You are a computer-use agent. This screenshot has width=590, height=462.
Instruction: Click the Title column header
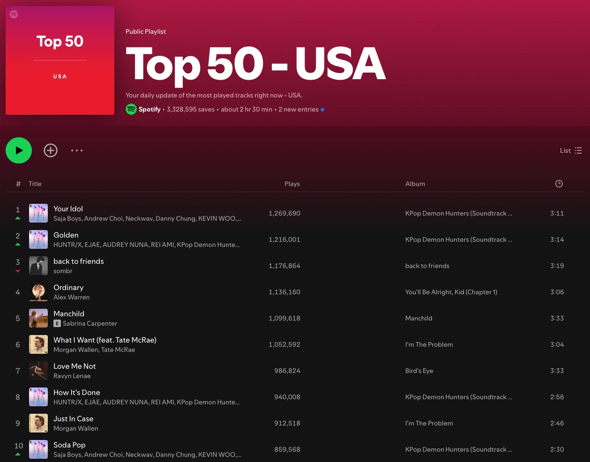click(35, 184)
